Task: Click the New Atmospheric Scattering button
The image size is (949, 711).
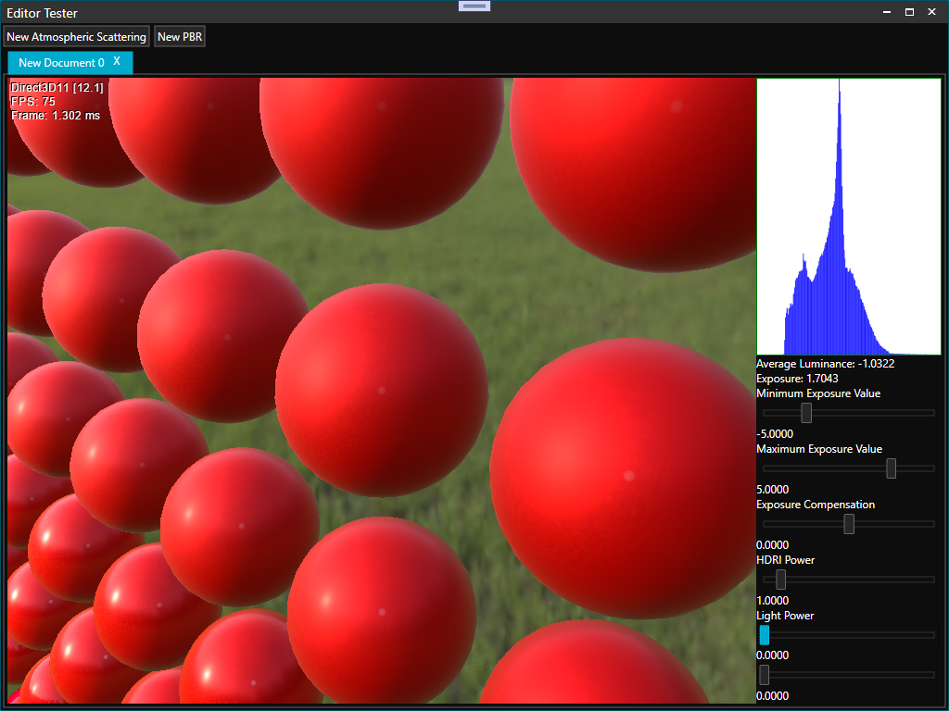Action: click(76, 37)
